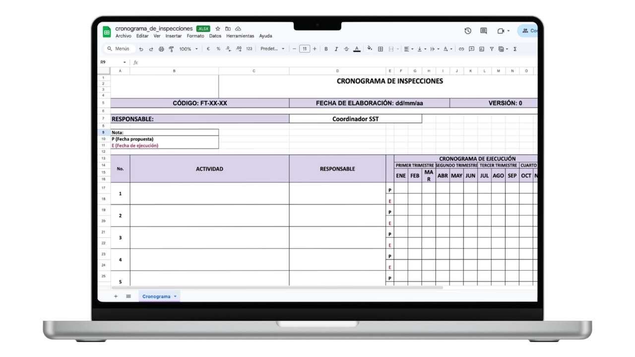
Task: Select the Paint format tool
Action: [x=171, y=49]
